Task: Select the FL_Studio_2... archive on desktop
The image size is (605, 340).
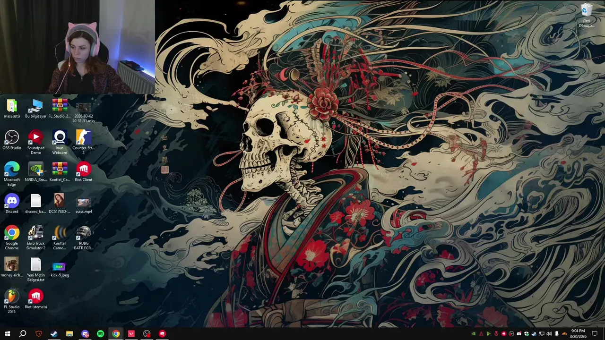Action: click(60, 108)
